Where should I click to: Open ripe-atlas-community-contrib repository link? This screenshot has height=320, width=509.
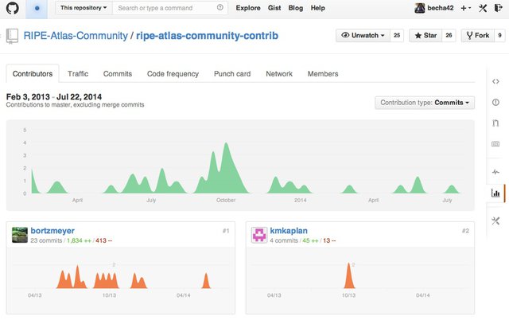[207, 36]
